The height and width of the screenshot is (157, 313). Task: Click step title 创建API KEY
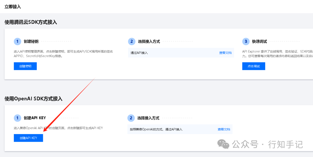(35, 118)
